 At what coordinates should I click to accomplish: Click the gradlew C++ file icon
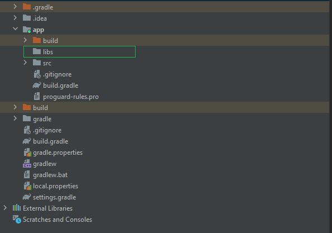[x=27, y=164]
